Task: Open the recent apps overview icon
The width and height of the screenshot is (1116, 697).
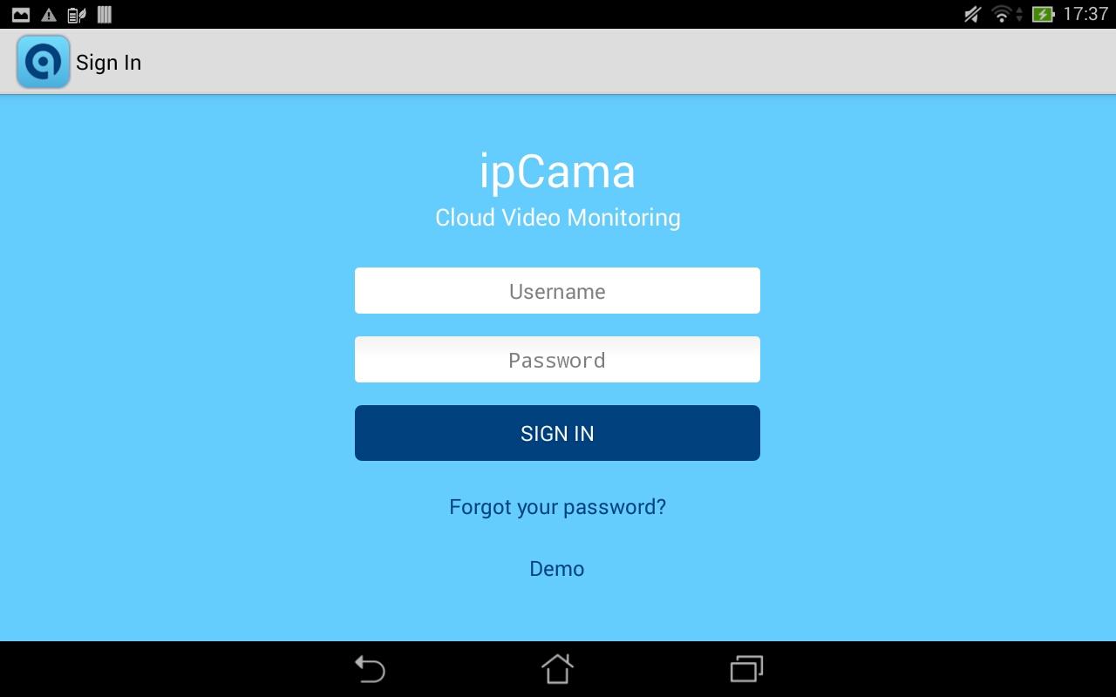Action: point(746,669)
